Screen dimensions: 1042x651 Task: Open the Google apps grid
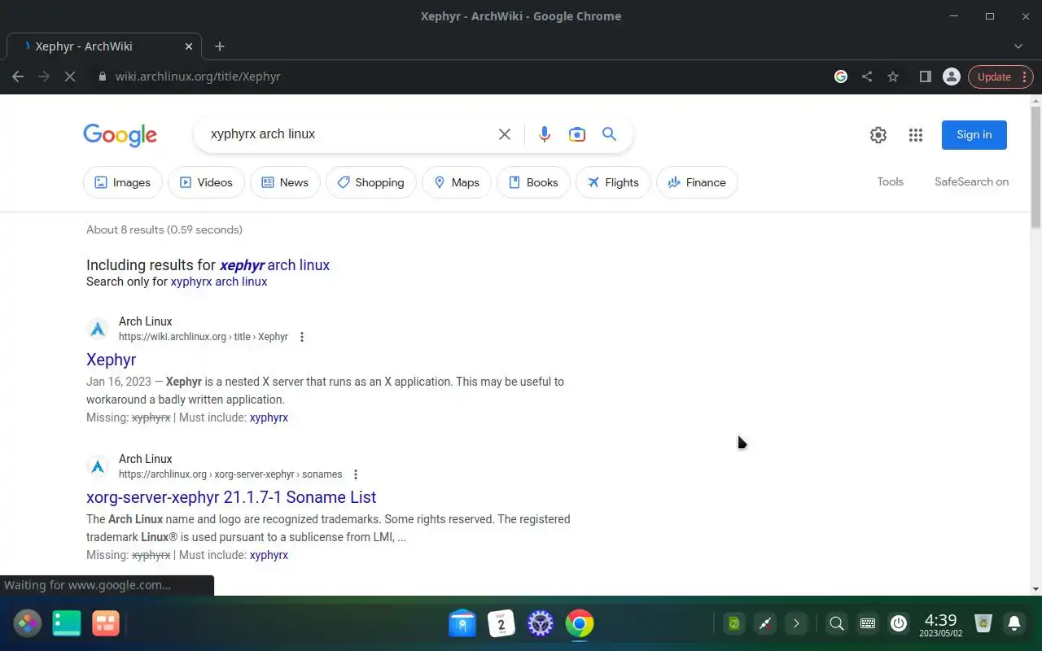click(x=916, y=135)
